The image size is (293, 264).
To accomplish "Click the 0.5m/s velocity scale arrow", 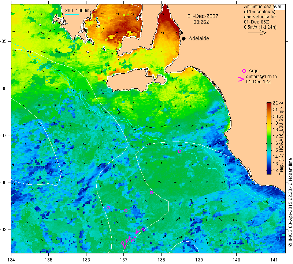I will (x=257, y=33).
